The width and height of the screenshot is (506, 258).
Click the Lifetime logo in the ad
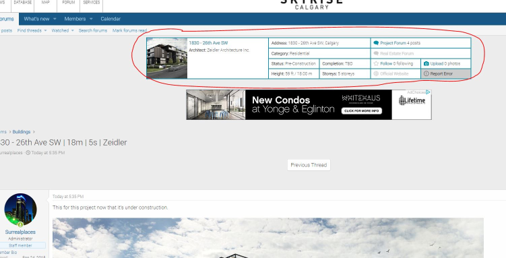[x=412, y=100]
